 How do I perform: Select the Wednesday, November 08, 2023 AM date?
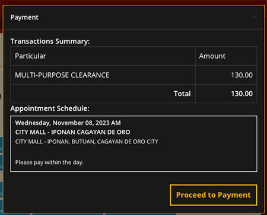(x=68, y=123)
